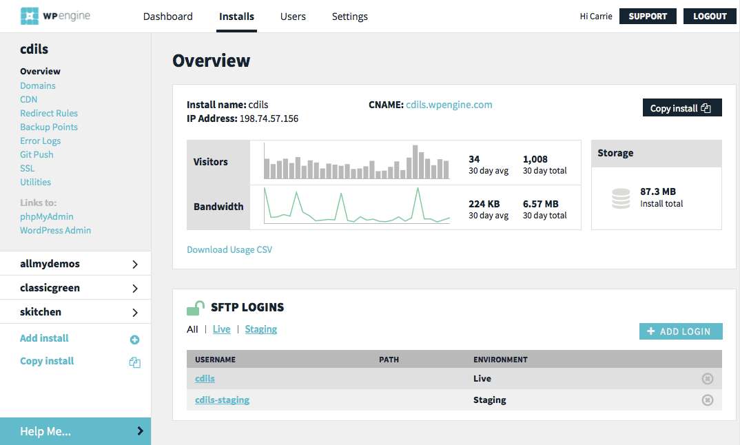The height and width of the screenshot is (445, 740).
Task: Open Backup Points in sidebar
Action: (x=49, y=127)
